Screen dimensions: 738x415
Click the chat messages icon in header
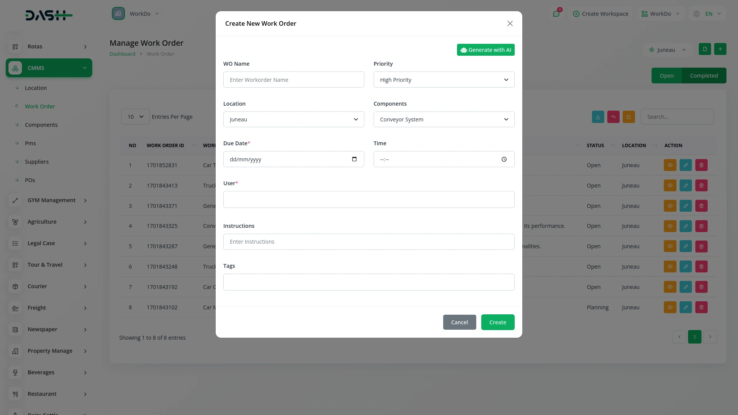556,14
